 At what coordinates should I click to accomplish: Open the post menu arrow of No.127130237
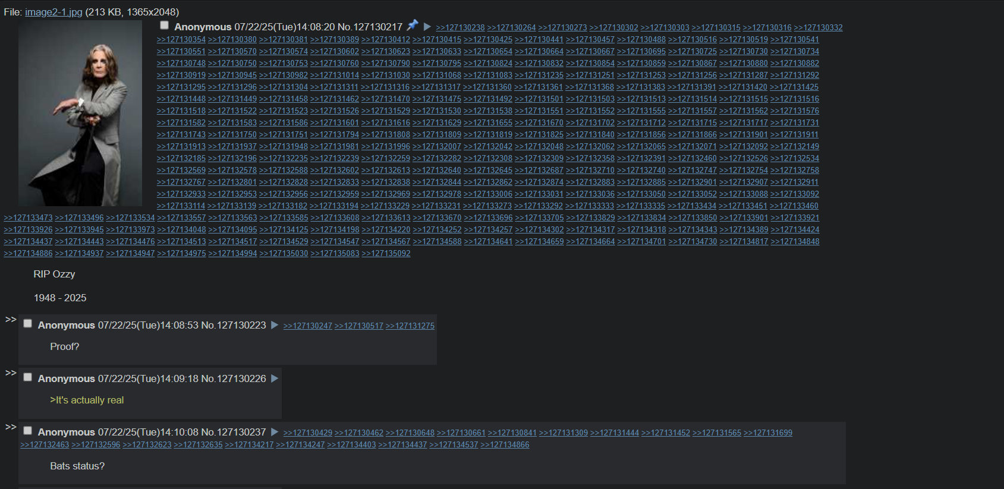(275, 432)
